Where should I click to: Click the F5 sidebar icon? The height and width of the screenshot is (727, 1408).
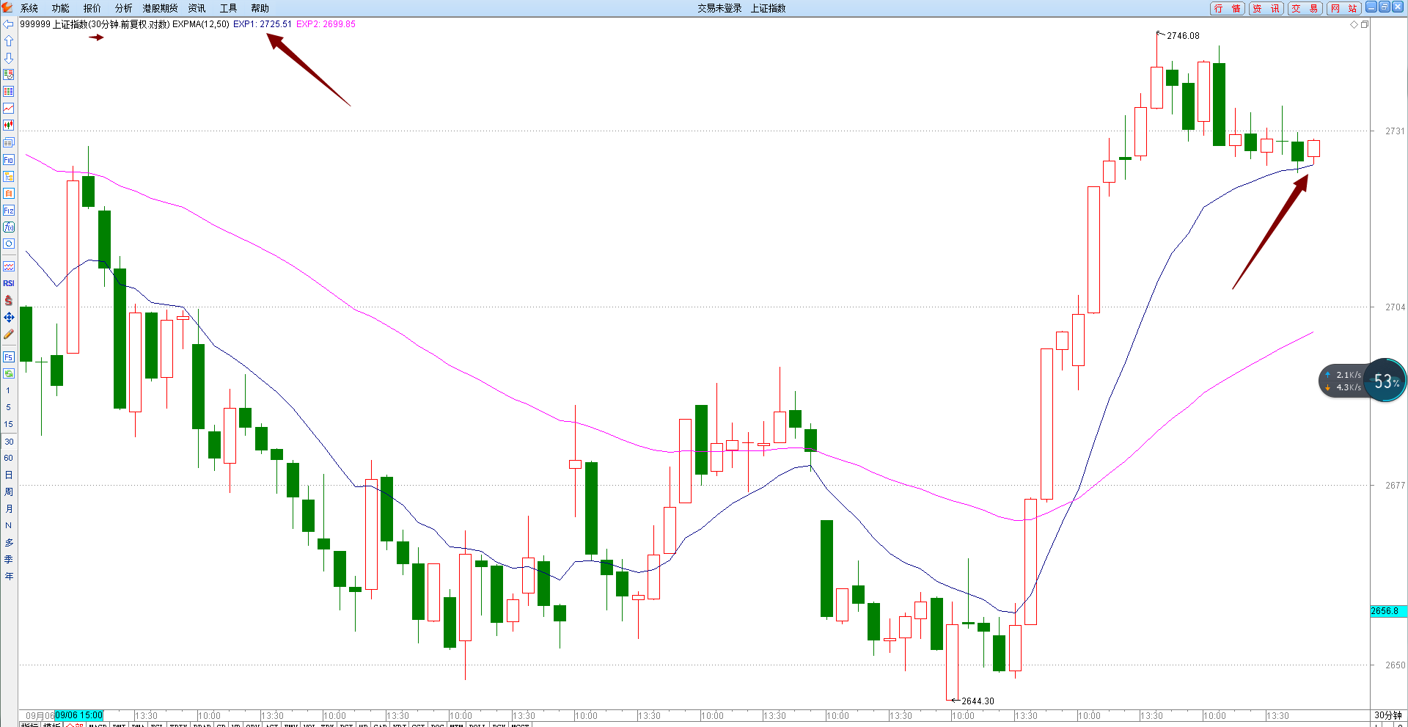[x=9, y=357]
